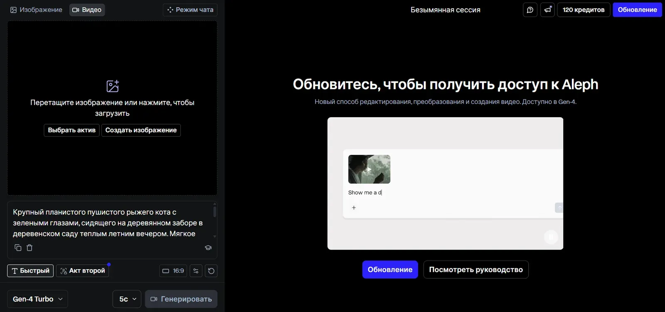Copy the prompt with the copy icon
665x312 pixels.
coord(18,248)
